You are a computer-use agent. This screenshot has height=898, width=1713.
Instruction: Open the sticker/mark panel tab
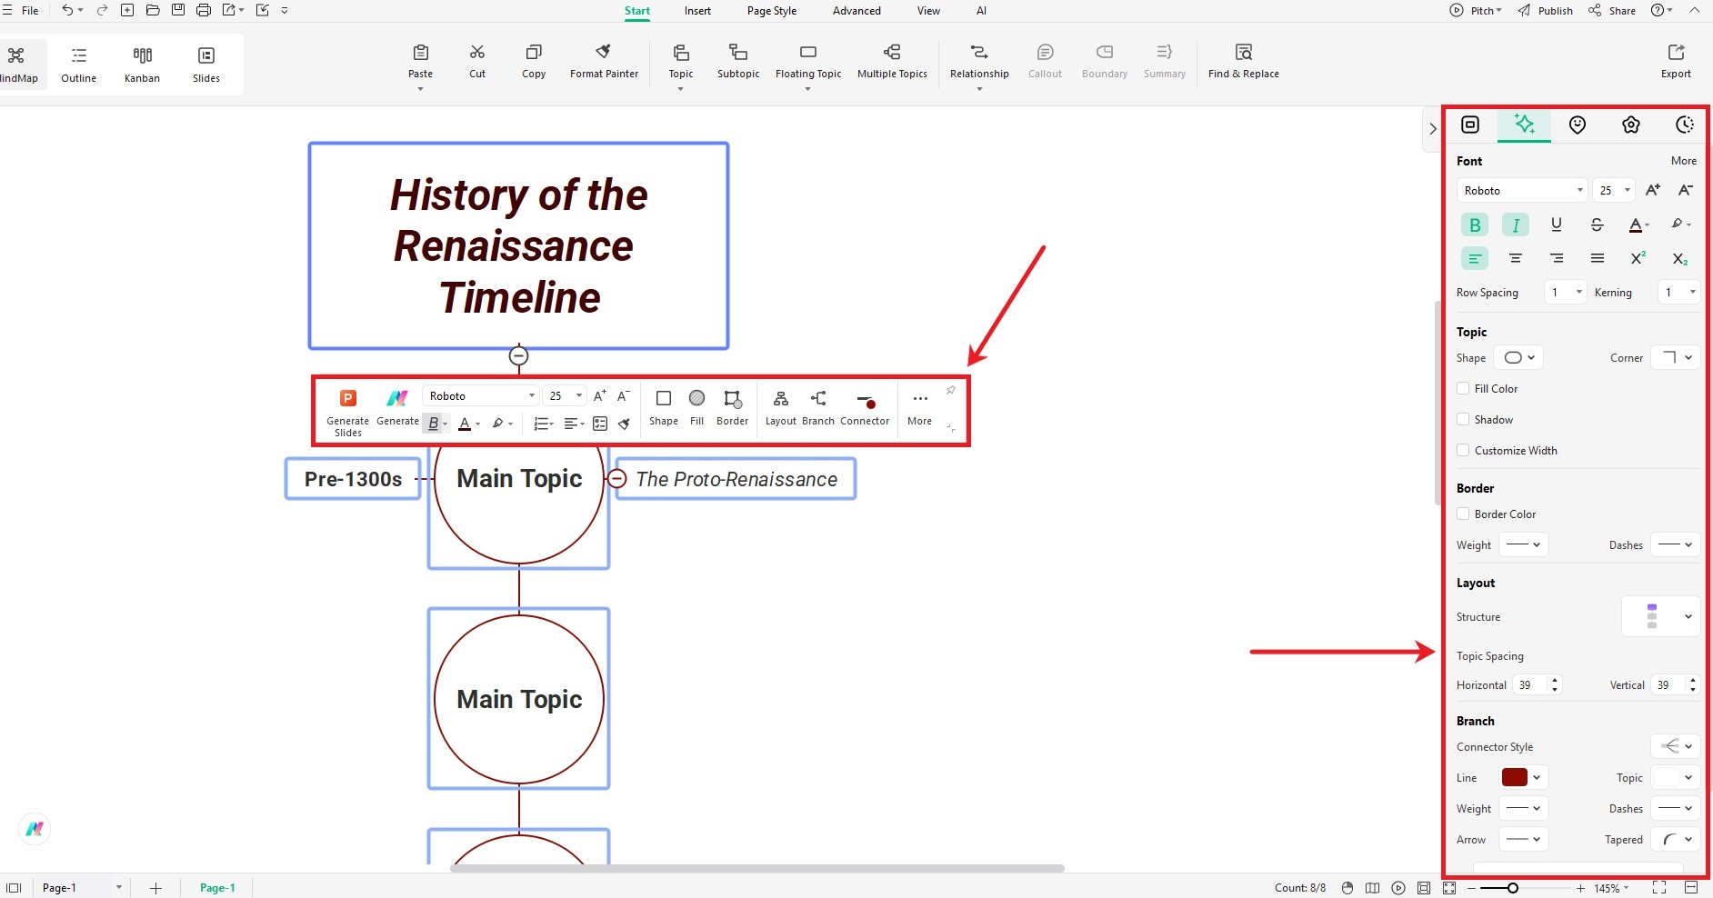click(1578, 125)
